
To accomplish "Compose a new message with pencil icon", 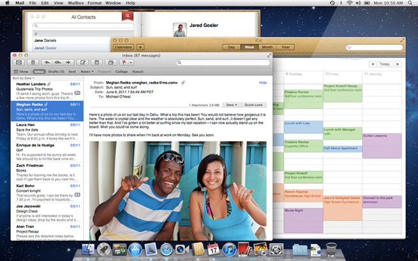I will pos(82,63).
